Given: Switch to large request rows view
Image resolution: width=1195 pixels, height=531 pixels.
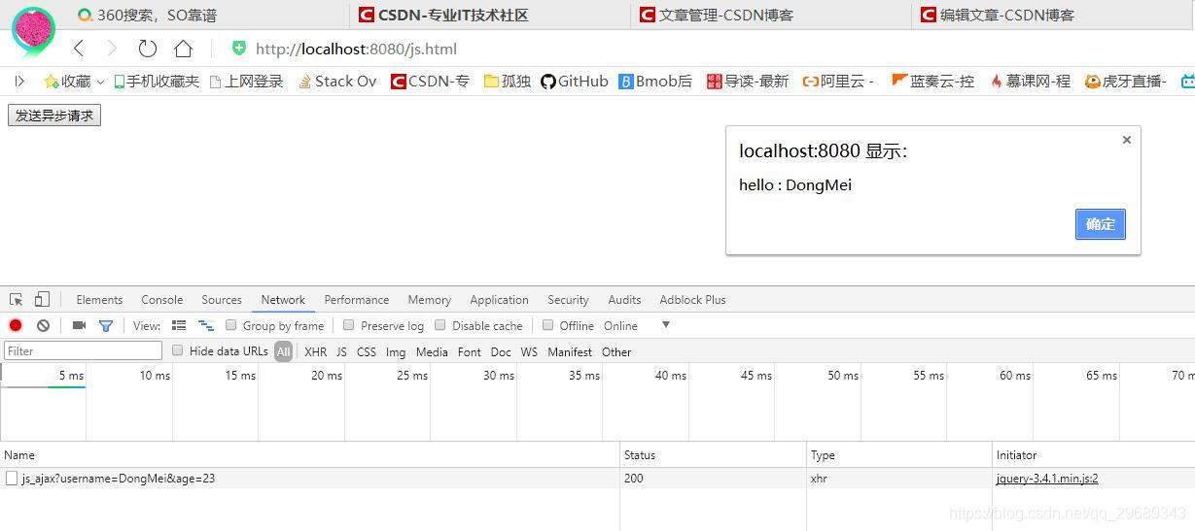Looking at the screenshot, I should [179, 326].
